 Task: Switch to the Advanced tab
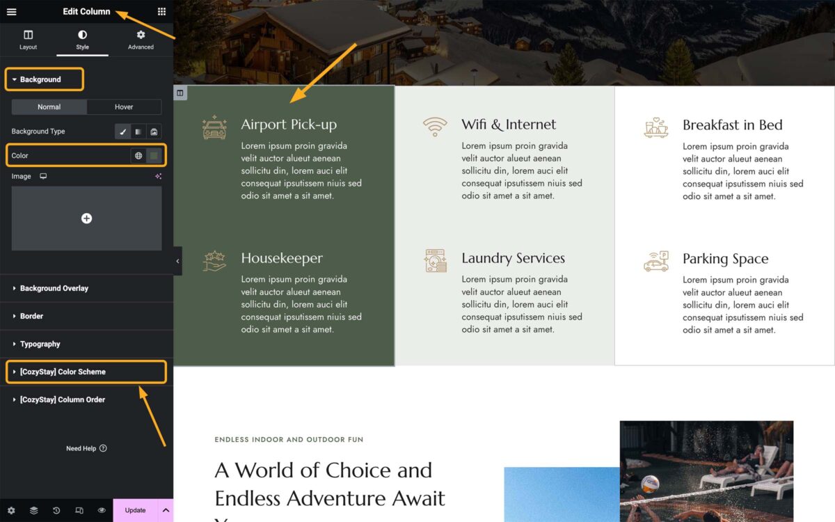coord(141,40)
